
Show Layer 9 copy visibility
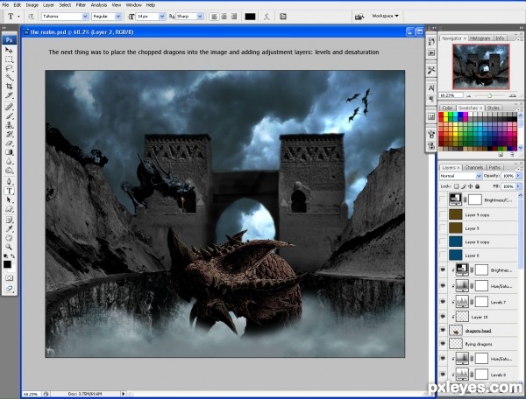[x=443, y=214]
